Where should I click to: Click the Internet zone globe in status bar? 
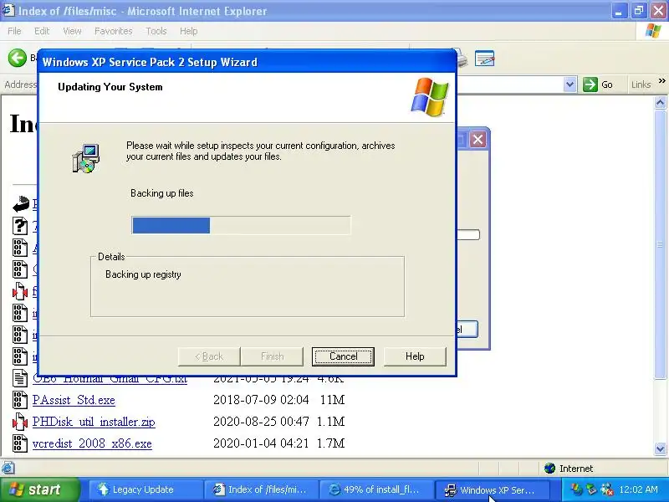550,469
